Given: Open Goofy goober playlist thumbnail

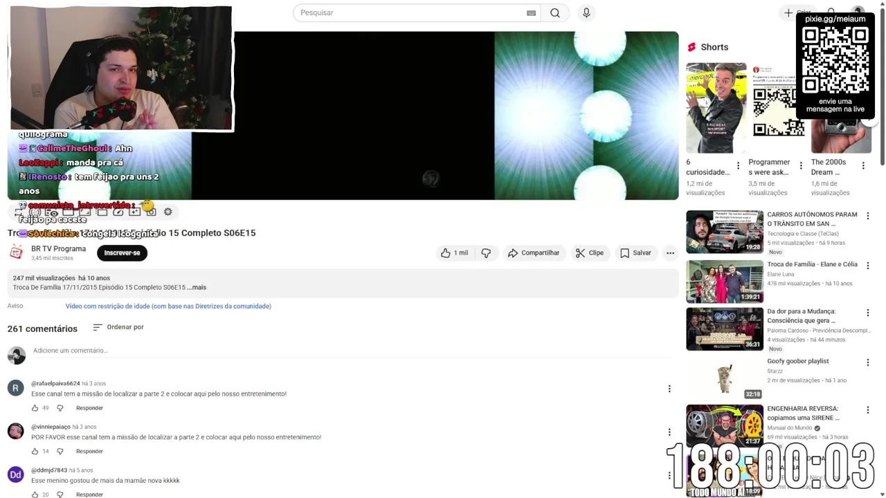Looking at the screenshot, I should point(725,379).
